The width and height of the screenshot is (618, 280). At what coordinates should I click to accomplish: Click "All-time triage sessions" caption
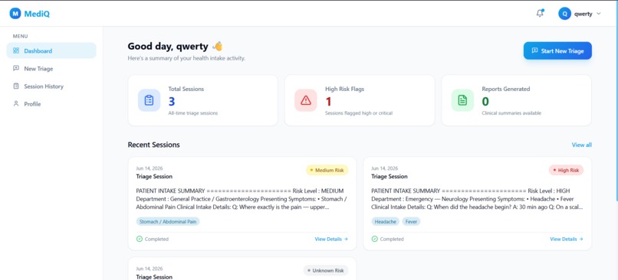tap(192, 113)
